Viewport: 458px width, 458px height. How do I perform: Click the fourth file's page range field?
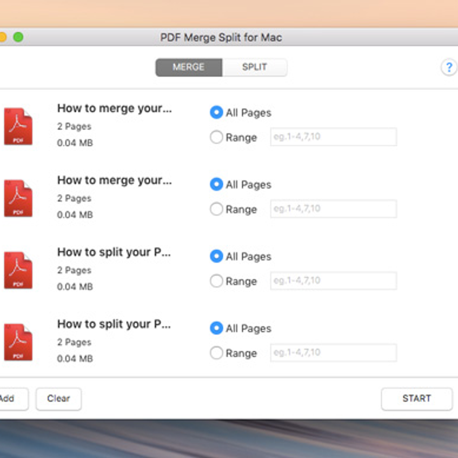click(333, 353)
